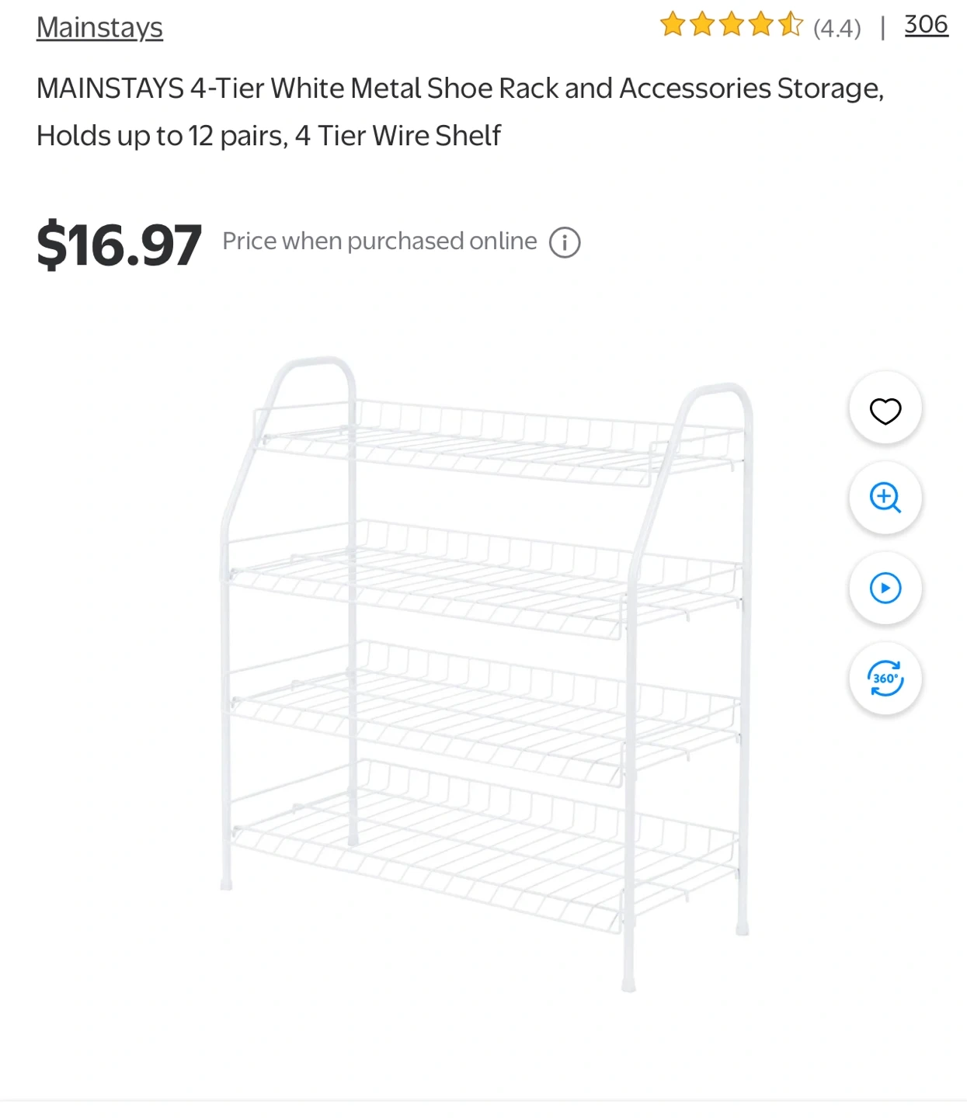Click the "Price when purchased online" text
Viewport: 967px width, 1118px height.
[x=379, y=241]
